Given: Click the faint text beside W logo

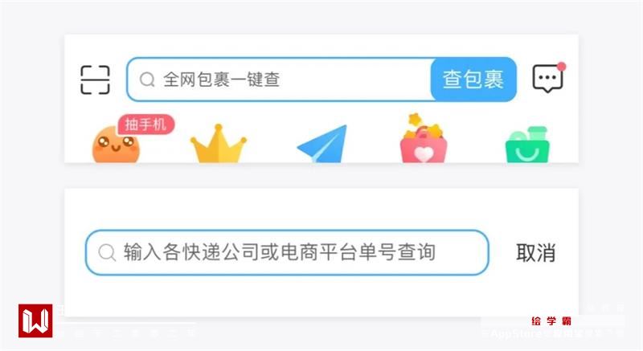Looking at the screenshot, I should [x=127, y=333].
